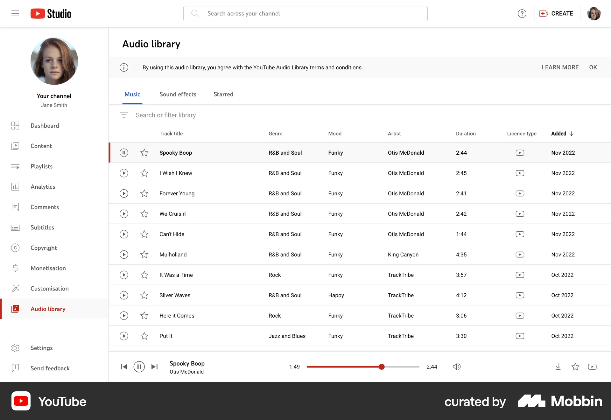Switch to the Sound effects tab
Image resolution: width=611 pixels, height=420 pixels.
coord(178,94)
